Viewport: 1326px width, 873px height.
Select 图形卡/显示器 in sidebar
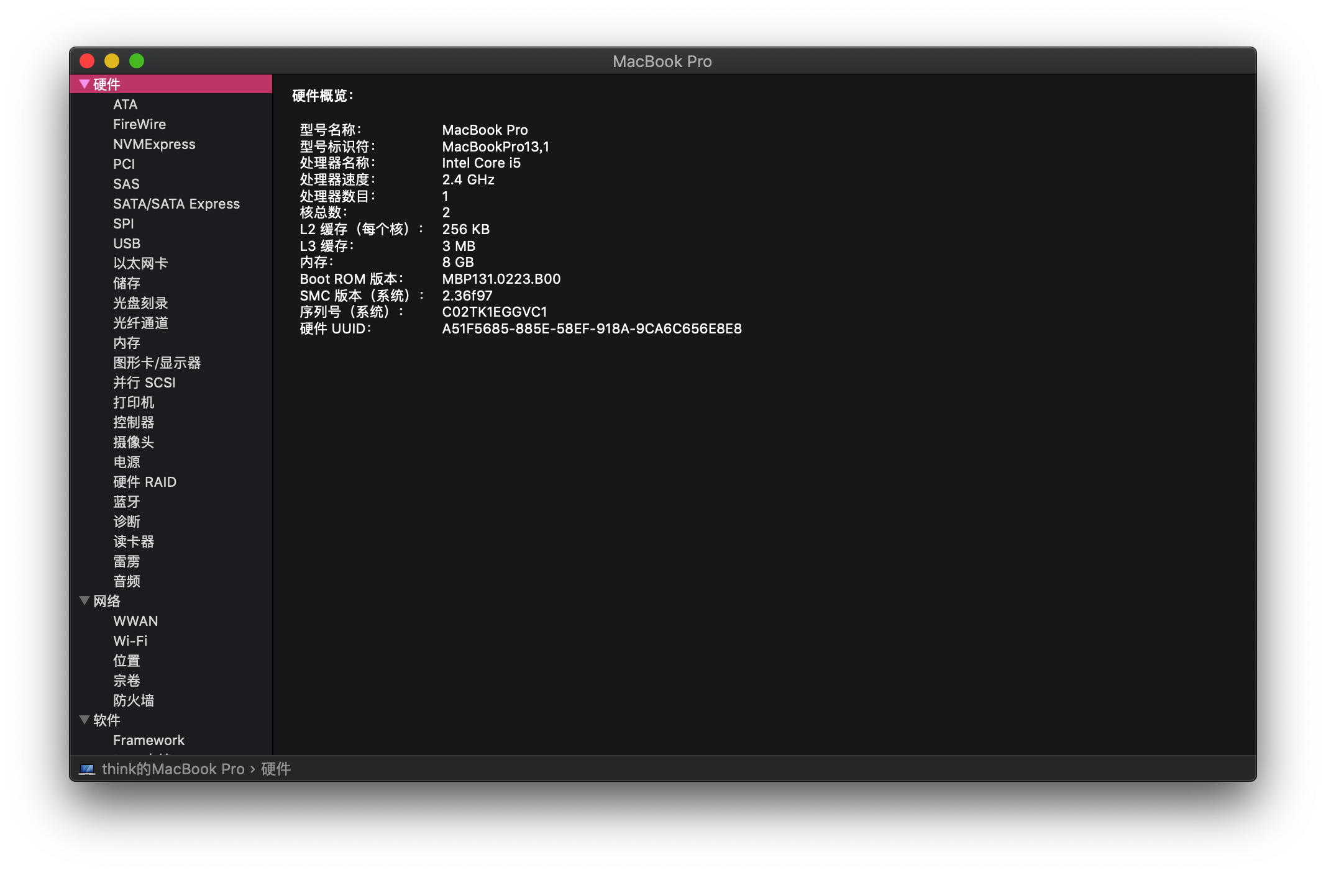[x=157, y=363]
